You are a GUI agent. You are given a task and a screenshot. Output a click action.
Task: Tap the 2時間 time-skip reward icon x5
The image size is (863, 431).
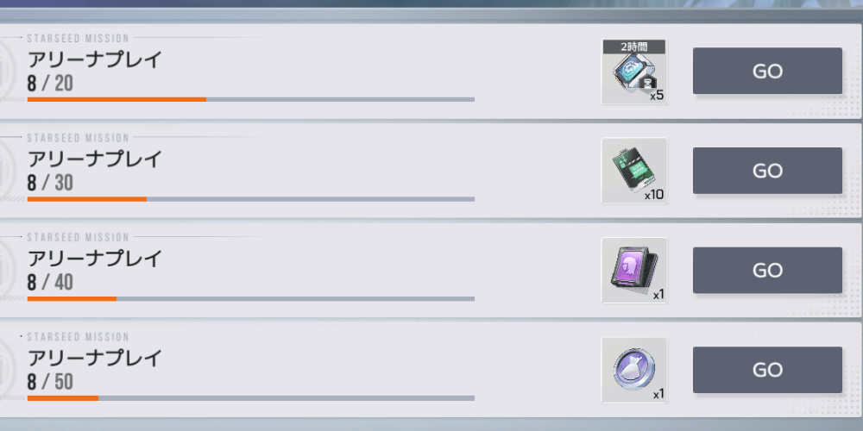click(x=634, y=72)
